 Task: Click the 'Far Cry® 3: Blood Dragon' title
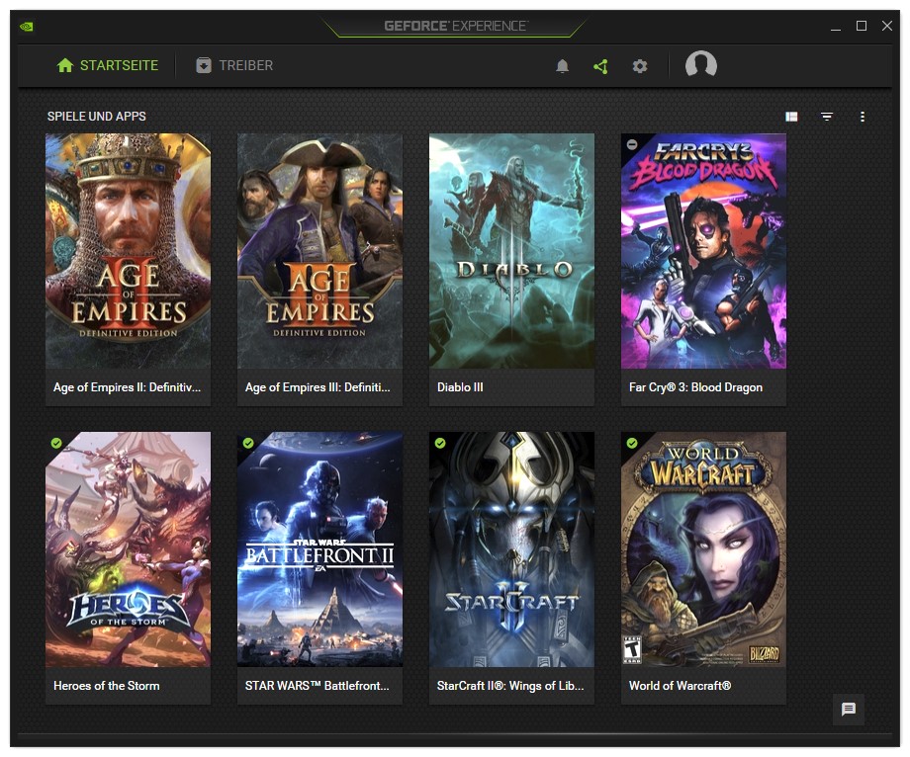click(x=695, y=387)
